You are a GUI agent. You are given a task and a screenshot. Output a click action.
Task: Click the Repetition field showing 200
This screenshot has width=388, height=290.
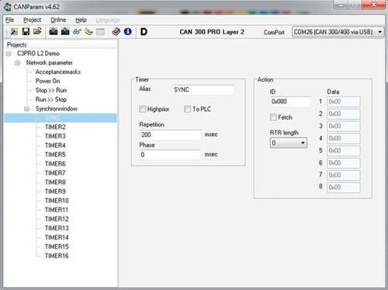(x=170, y=135)
